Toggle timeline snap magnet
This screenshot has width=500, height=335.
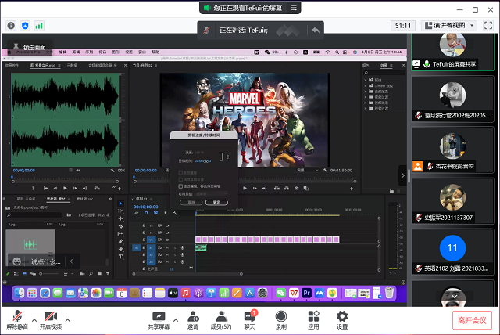pyautogui.click(x=146, y=213)
